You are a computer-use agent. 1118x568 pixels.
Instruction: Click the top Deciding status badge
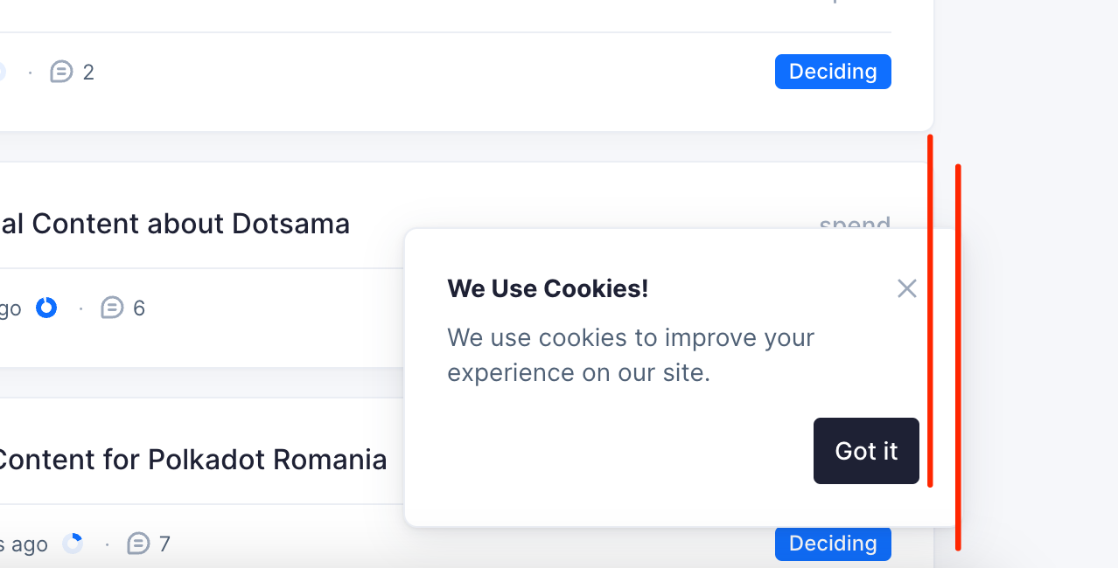point(832,72)
